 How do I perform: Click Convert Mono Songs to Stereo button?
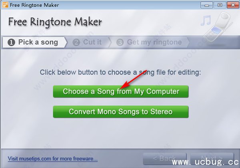[121, 112]
